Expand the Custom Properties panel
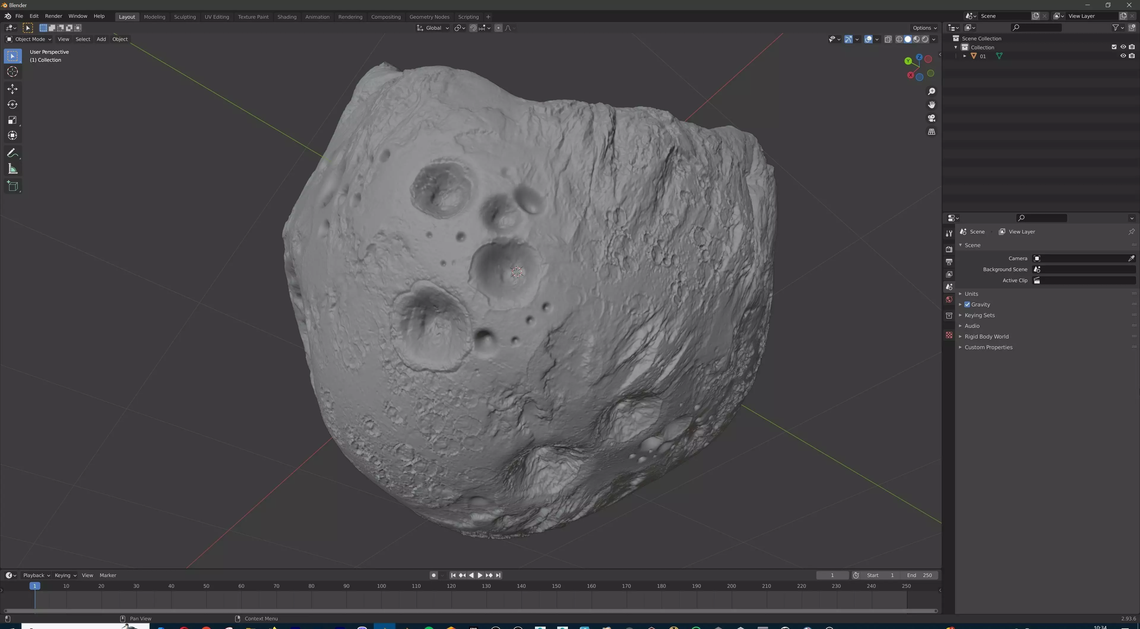This screenshot has height=629, width=1140. pos(988,347)
